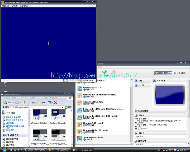Open 도구(T) menu in Explorer window
Image resolution: width=190 pixels, height=152 pixels.
coord(45,98)
